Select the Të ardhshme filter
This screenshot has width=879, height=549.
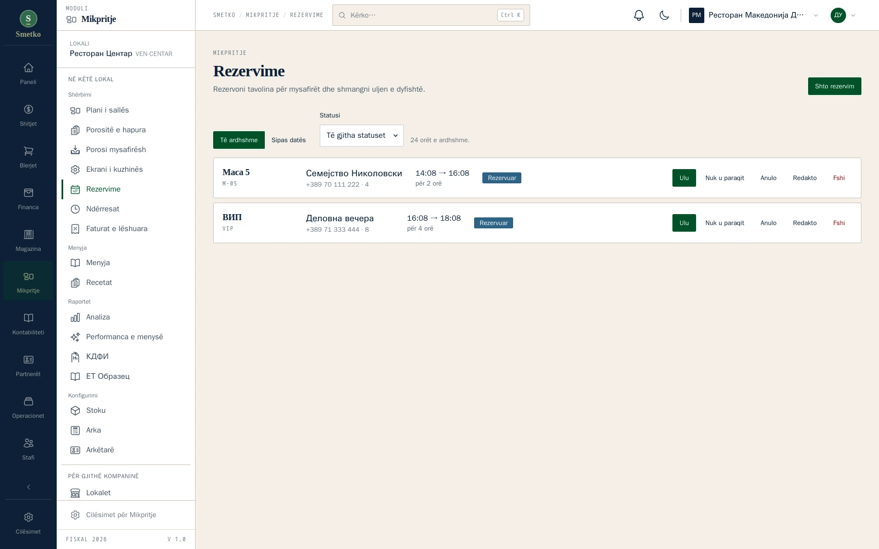239,140
